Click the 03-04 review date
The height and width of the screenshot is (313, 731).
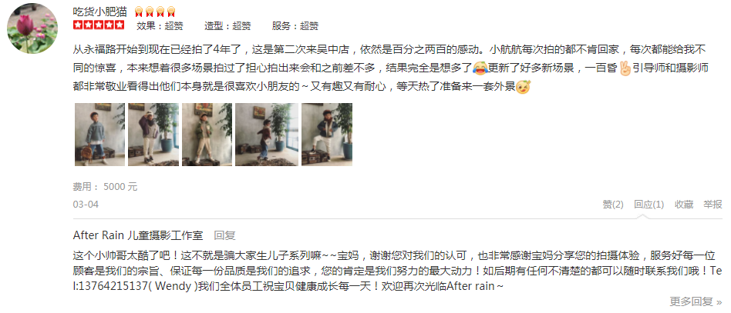point(86,204)
